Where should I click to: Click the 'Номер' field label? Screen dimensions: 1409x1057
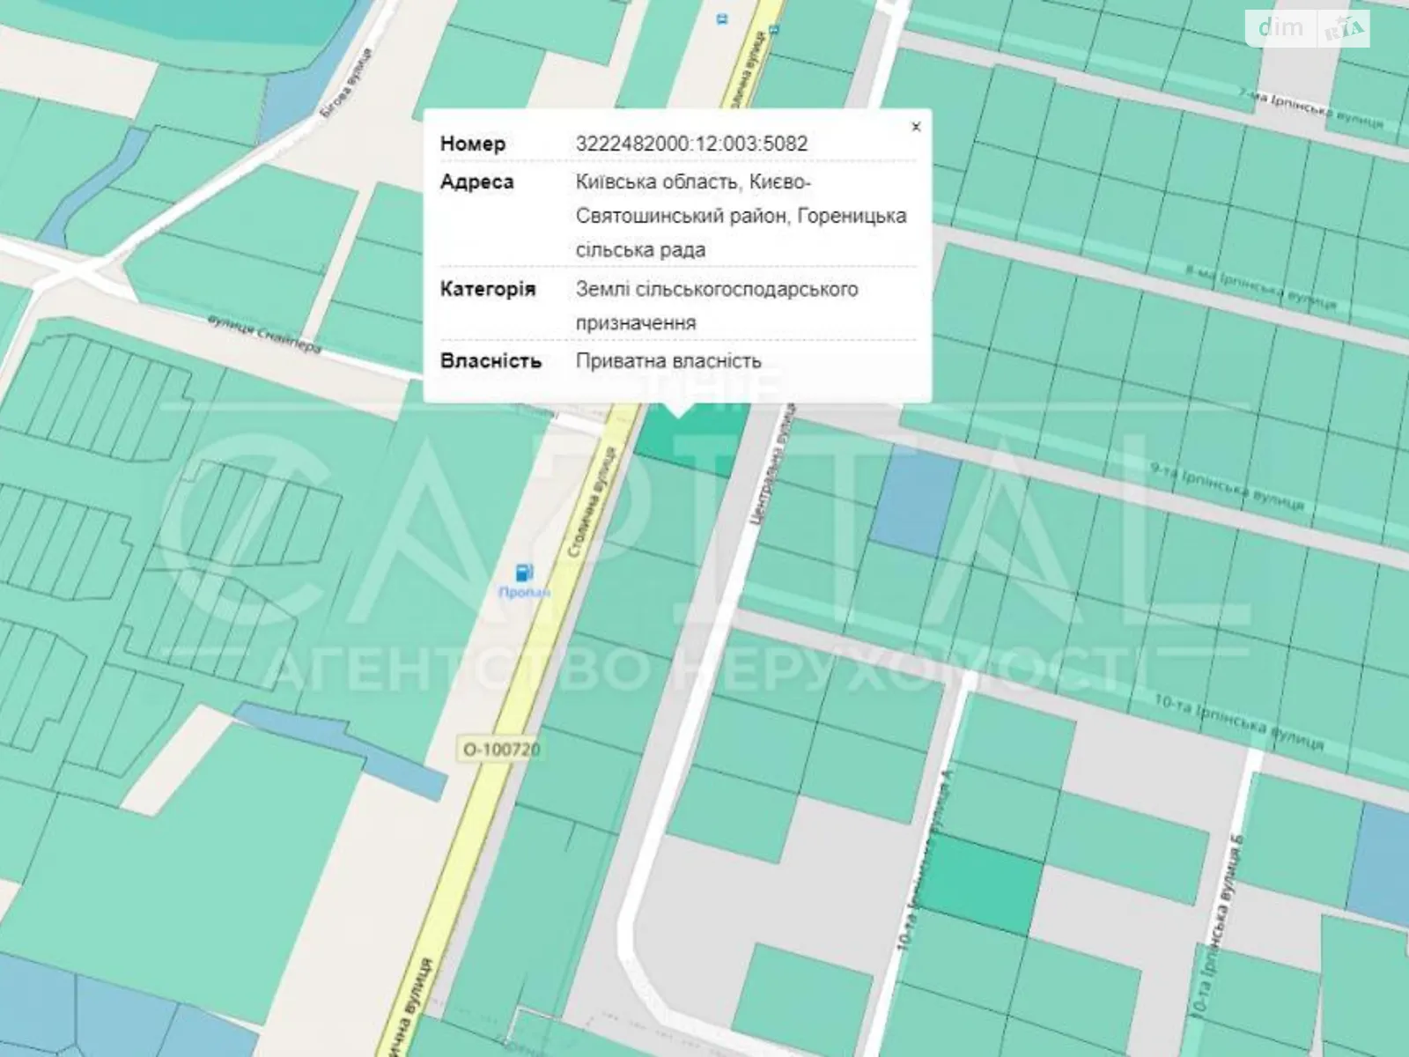(x=473, y=144)
